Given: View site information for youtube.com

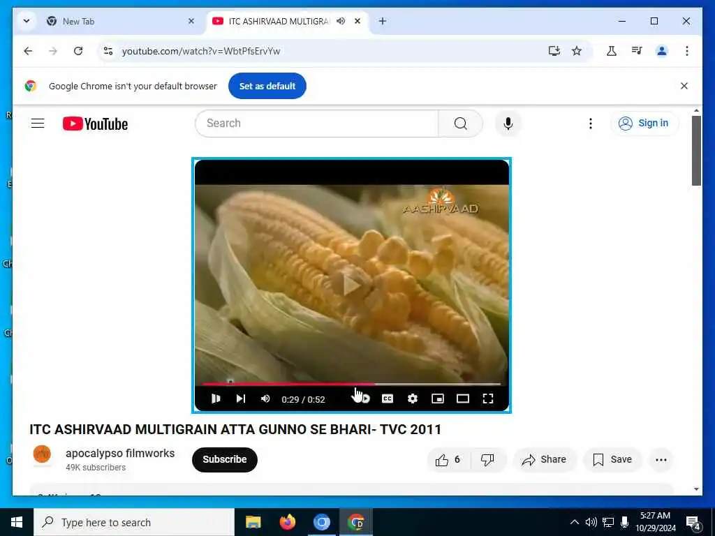Looking at the screenshot, I should coord(108,51).
